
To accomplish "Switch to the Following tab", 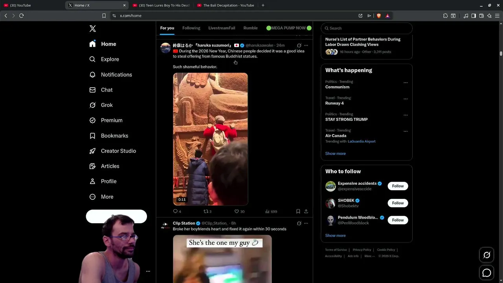I will coord(191,28).
